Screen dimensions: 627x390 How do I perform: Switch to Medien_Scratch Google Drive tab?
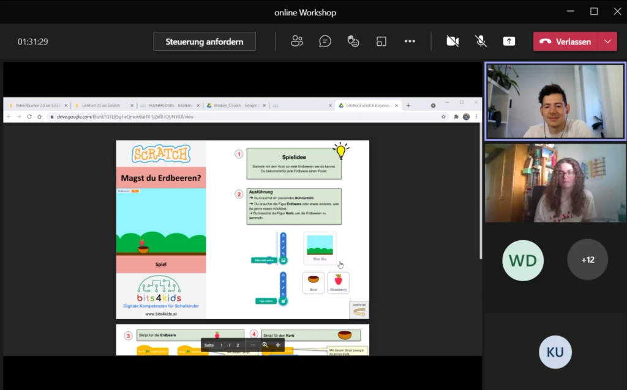coord(236,105)
